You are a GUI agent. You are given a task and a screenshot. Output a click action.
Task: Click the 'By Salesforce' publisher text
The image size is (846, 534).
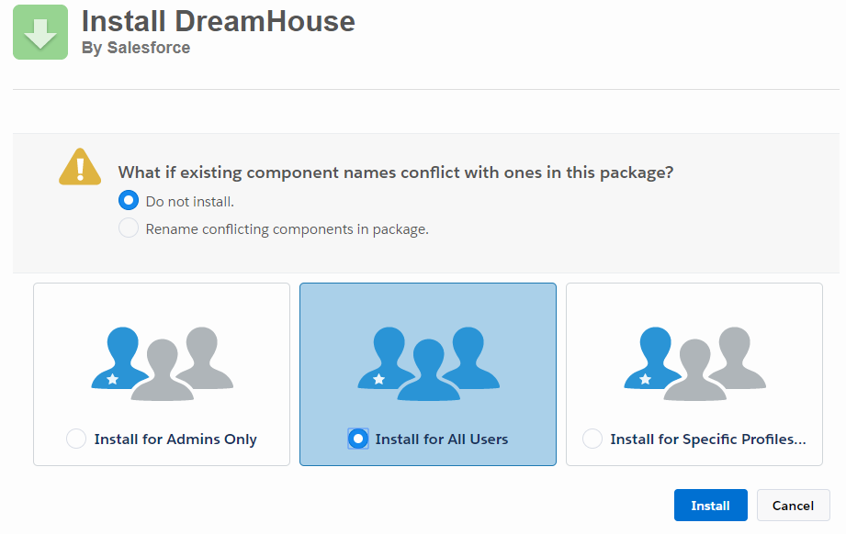pos(136,49)
